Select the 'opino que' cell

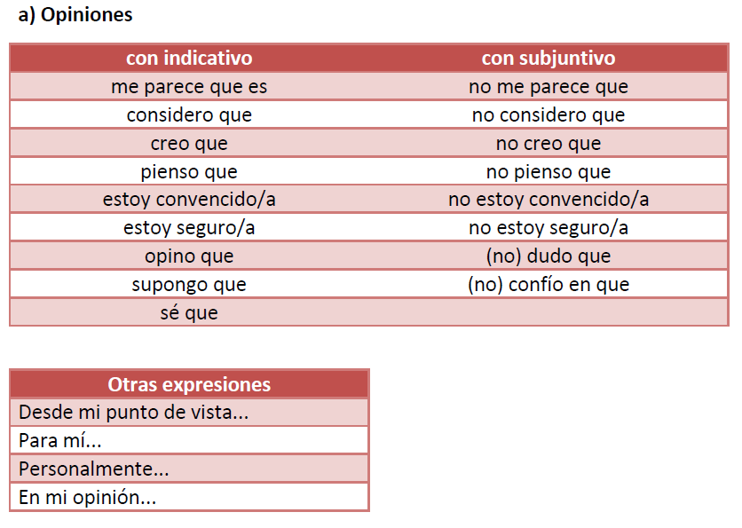pos(189,256)
